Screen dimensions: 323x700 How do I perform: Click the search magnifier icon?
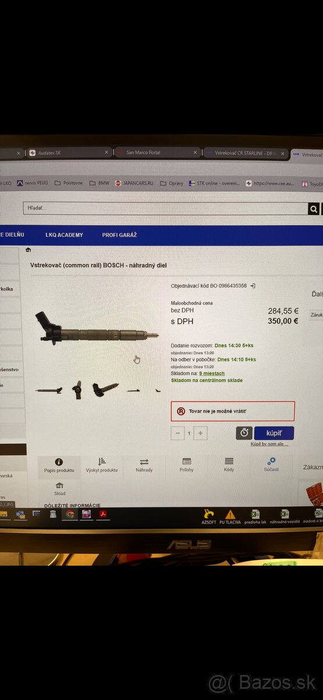tap(314, 209)
